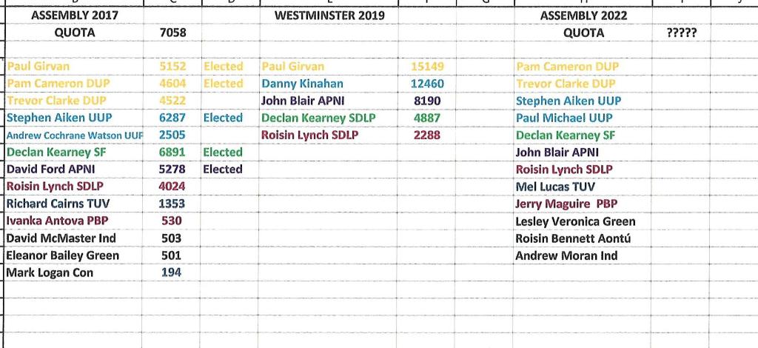Select the David Ford APNI cell

(x=51, y=169)
